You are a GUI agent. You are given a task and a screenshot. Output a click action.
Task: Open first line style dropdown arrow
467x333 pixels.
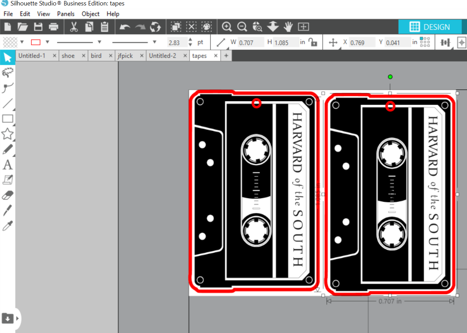(100, 42)
